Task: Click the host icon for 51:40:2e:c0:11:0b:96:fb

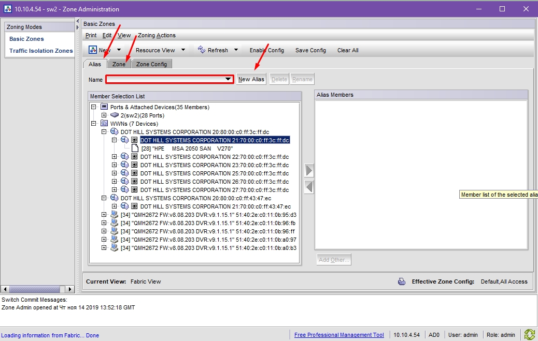Action: [114, 223]
